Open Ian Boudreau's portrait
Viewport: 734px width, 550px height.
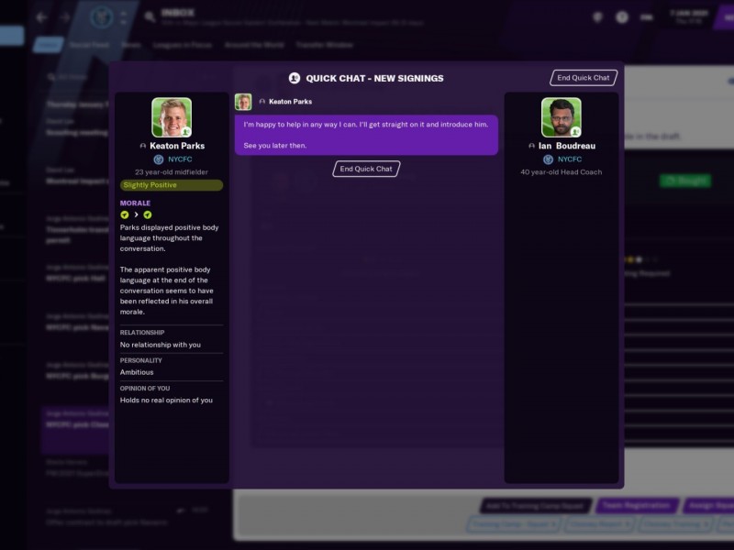pos(561,117)
